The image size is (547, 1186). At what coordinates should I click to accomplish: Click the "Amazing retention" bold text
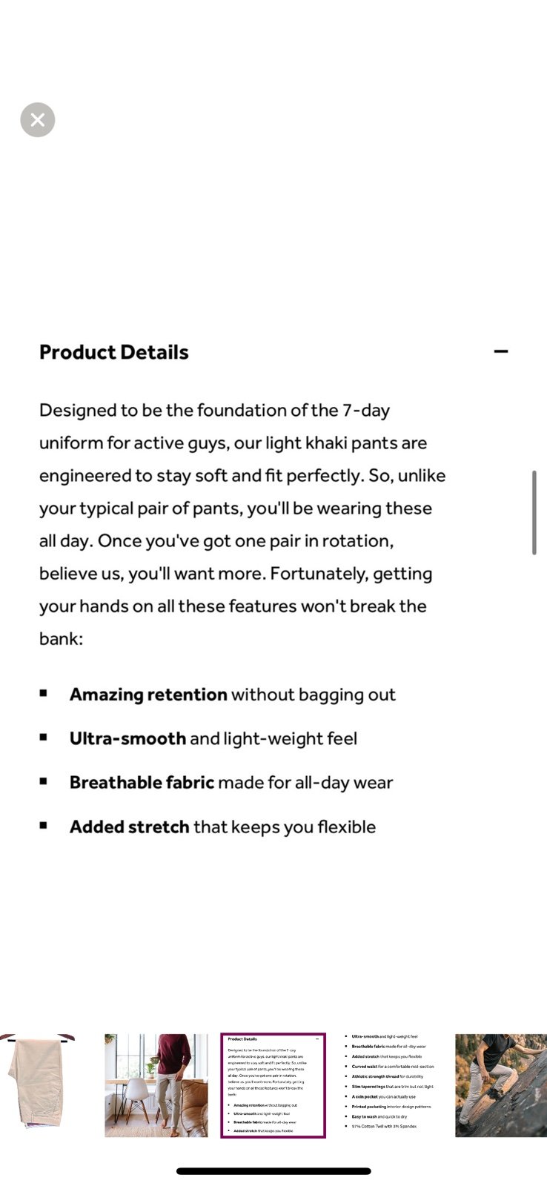pos(148,695)
